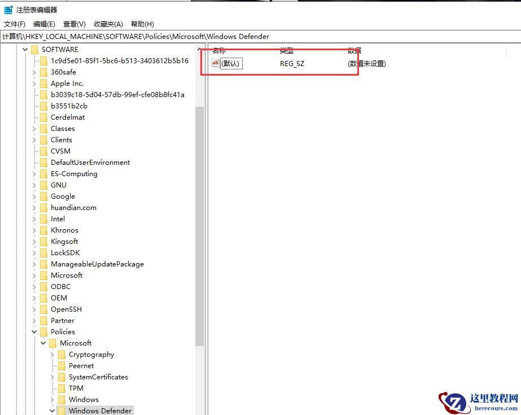Click the Google folder icon

(44, 196)
